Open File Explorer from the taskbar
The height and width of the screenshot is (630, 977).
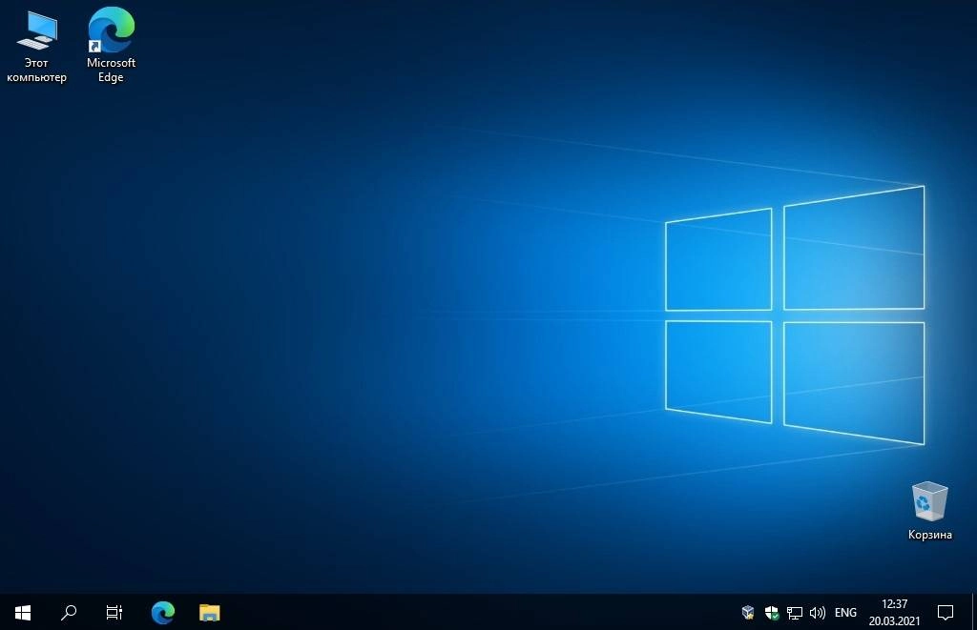pos(209,613)
